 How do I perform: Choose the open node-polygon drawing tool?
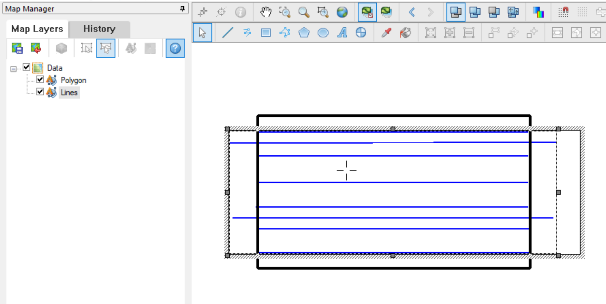pyautogui.click(x=285, y=33)
